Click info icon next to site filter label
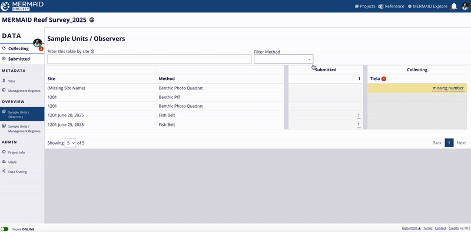471x232 pixels. (92, 51)
